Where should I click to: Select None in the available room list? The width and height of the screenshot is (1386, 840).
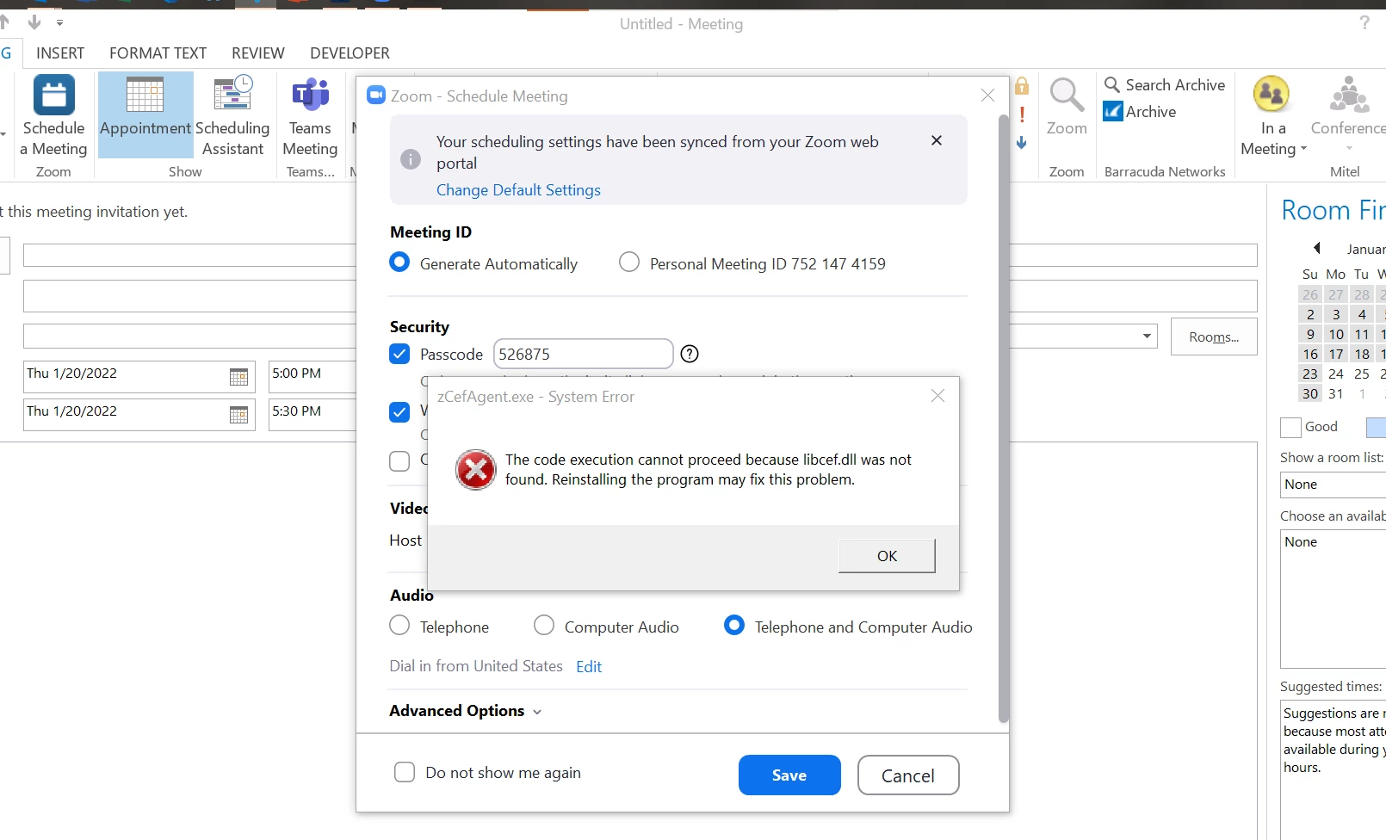[x=1301, y=542]
